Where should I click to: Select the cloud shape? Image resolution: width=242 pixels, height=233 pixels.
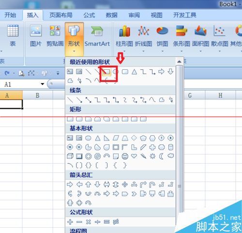(170, 156)
